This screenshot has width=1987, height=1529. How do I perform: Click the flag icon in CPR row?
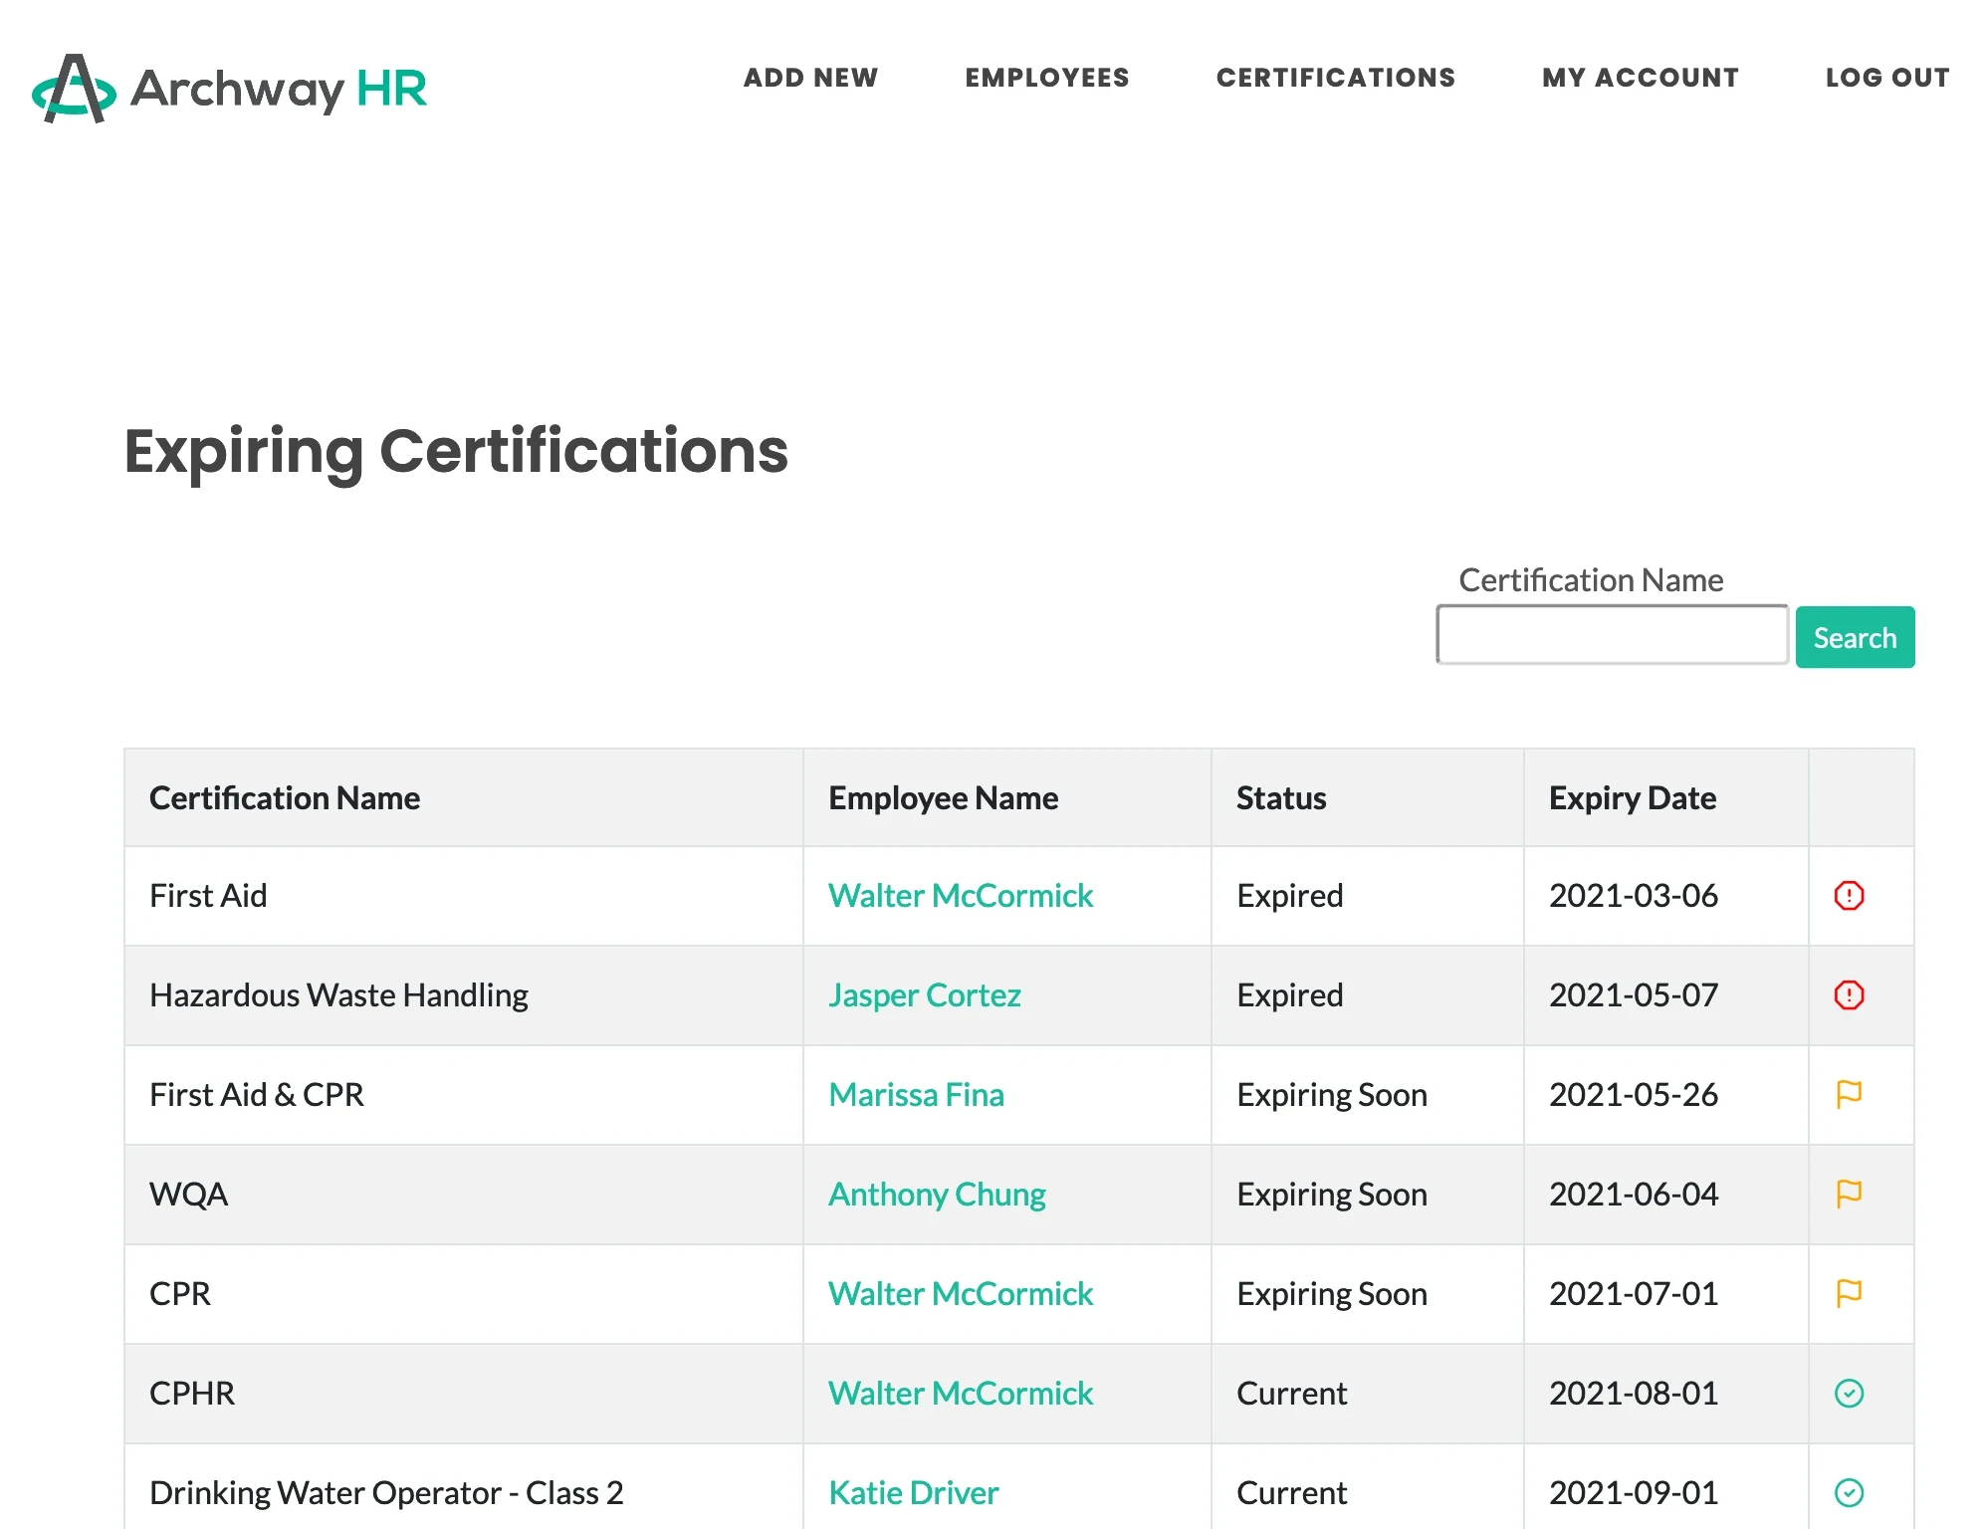pos(1849,1293)
